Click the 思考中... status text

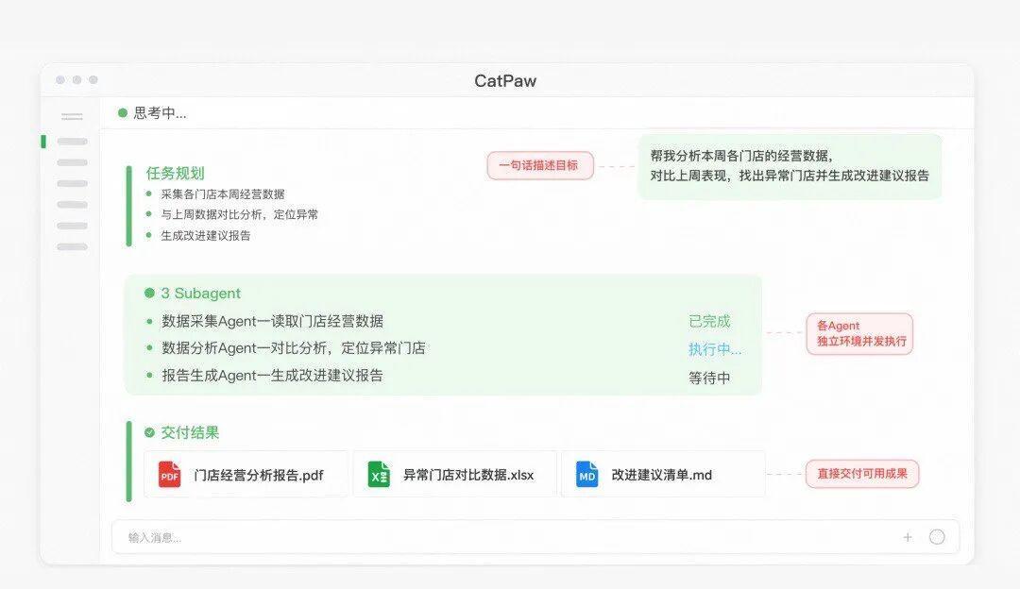[x=160, y=113]
